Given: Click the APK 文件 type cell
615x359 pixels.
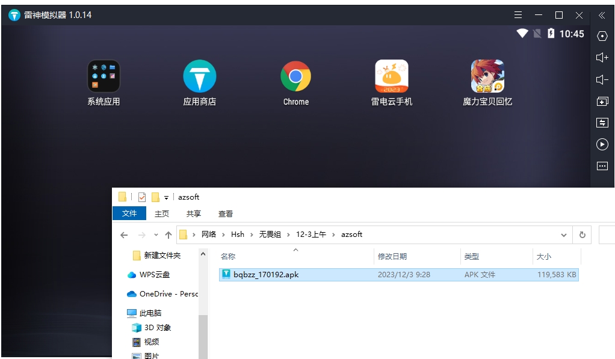Looking at the screenshot, I should 480,275.
